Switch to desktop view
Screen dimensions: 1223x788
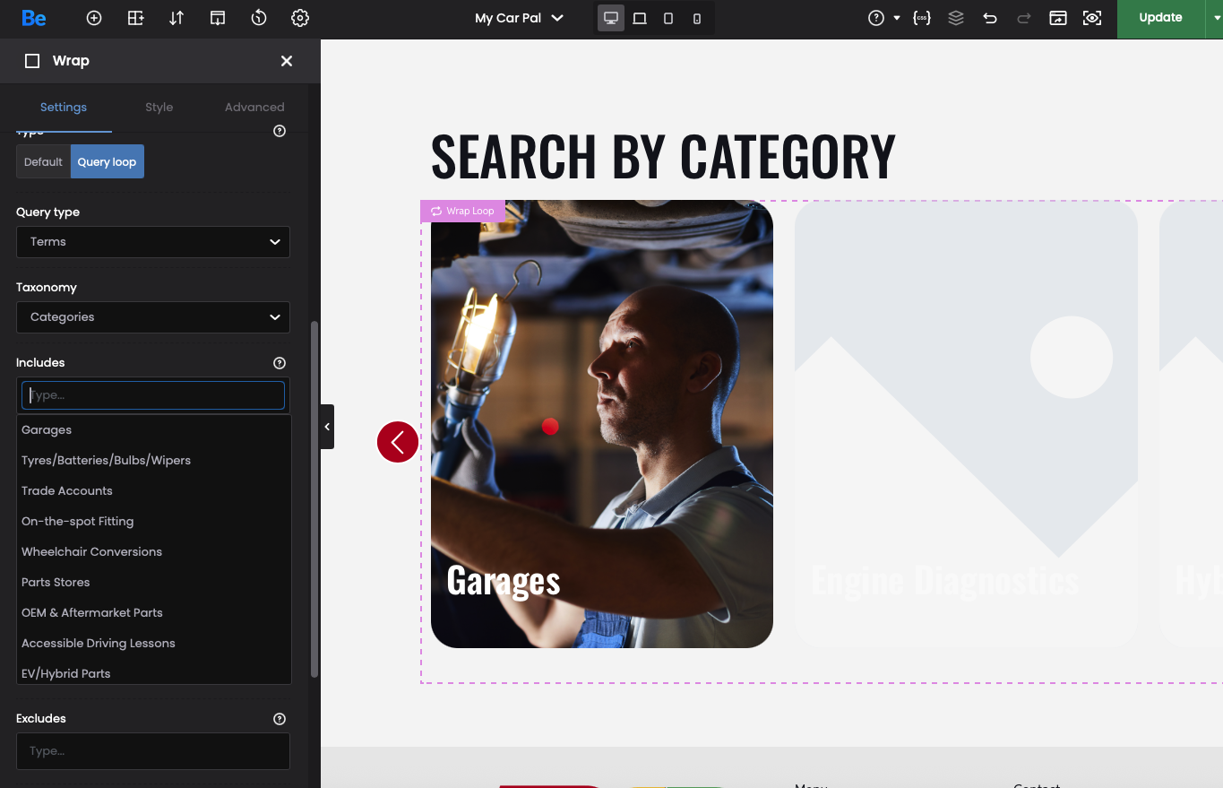[611, 18]
